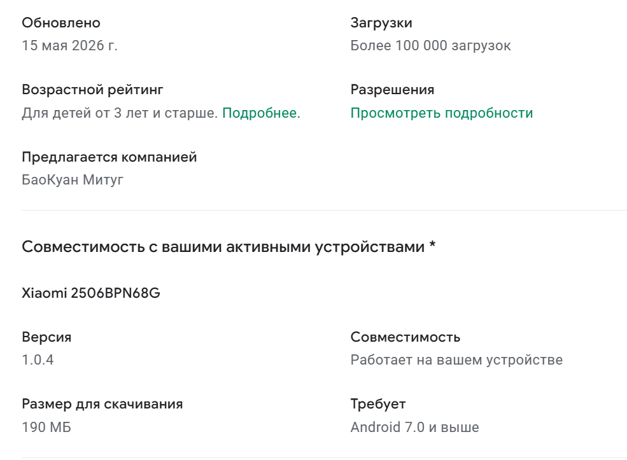The image size is (627, 460).
Task: Click the Версия heading
Action: (x=46, y=337)
